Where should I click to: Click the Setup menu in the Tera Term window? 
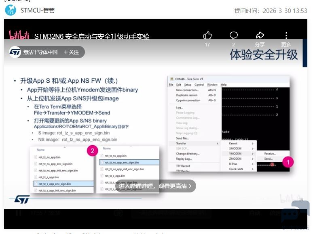[188, 85]
